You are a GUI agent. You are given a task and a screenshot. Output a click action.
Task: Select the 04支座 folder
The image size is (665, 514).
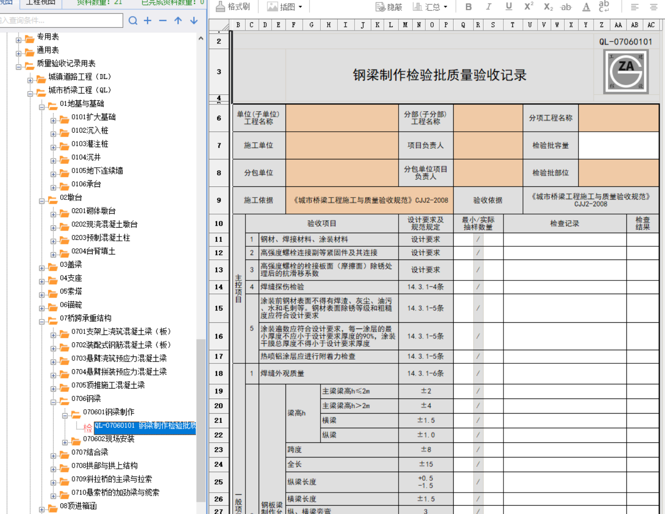(x=71, y=278)
